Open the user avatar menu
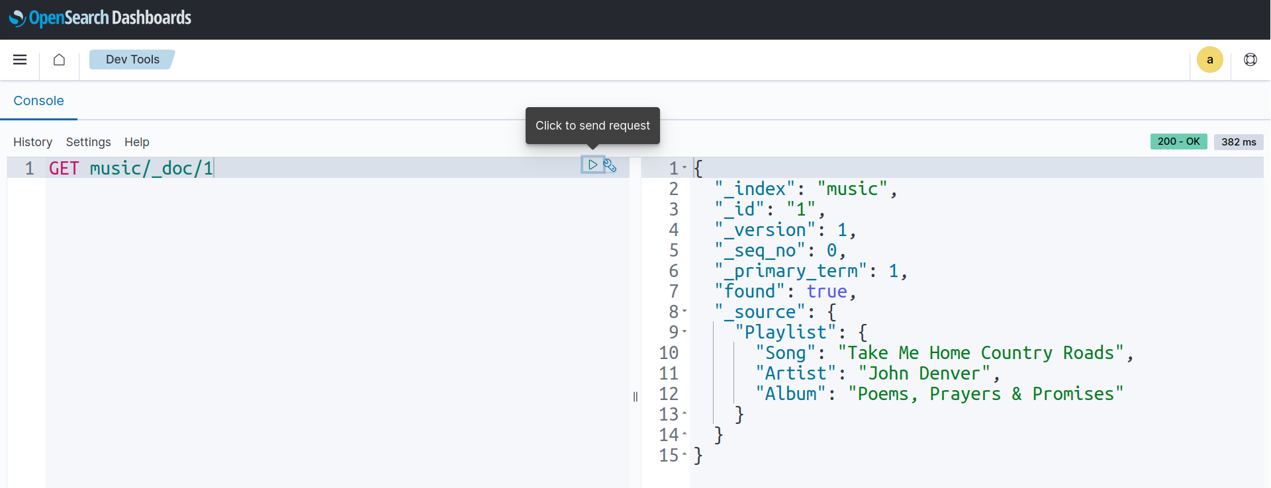The width and height of the screenshot is (1271, 488). (x=1209, y=60)
